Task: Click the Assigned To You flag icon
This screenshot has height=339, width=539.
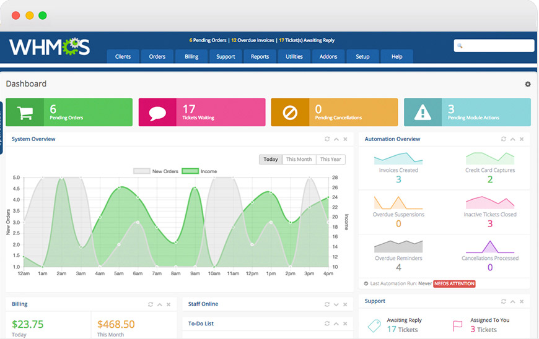Action: click(x=458, y=325)
